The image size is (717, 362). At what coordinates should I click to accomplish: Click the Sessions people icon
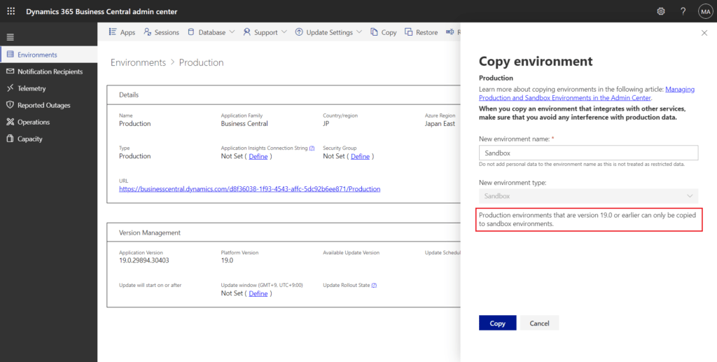pos(147,32)
